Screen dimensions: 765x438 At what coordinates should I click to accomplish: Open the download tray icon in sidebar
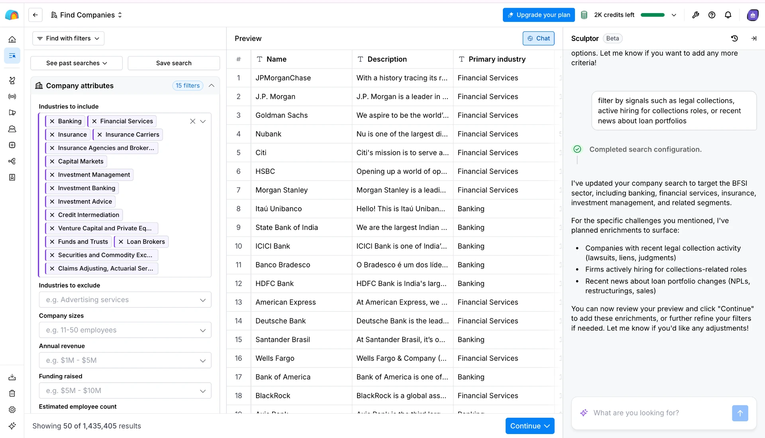click(12, 377)
